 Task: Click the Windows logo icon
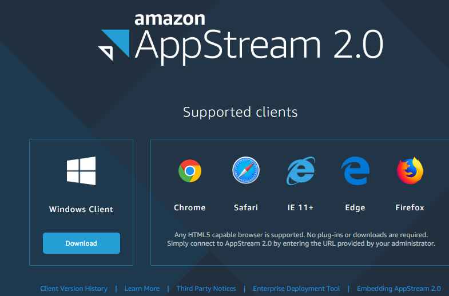81,170
